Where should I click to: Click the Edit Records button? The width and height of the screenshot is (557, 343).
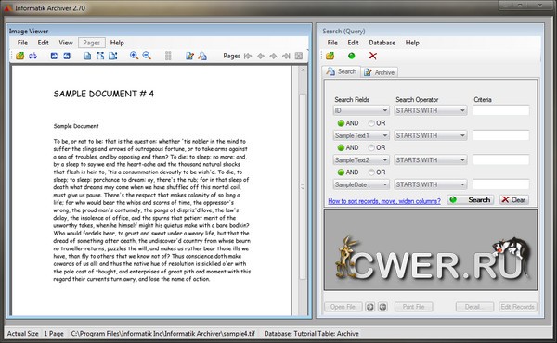[518, 307]
